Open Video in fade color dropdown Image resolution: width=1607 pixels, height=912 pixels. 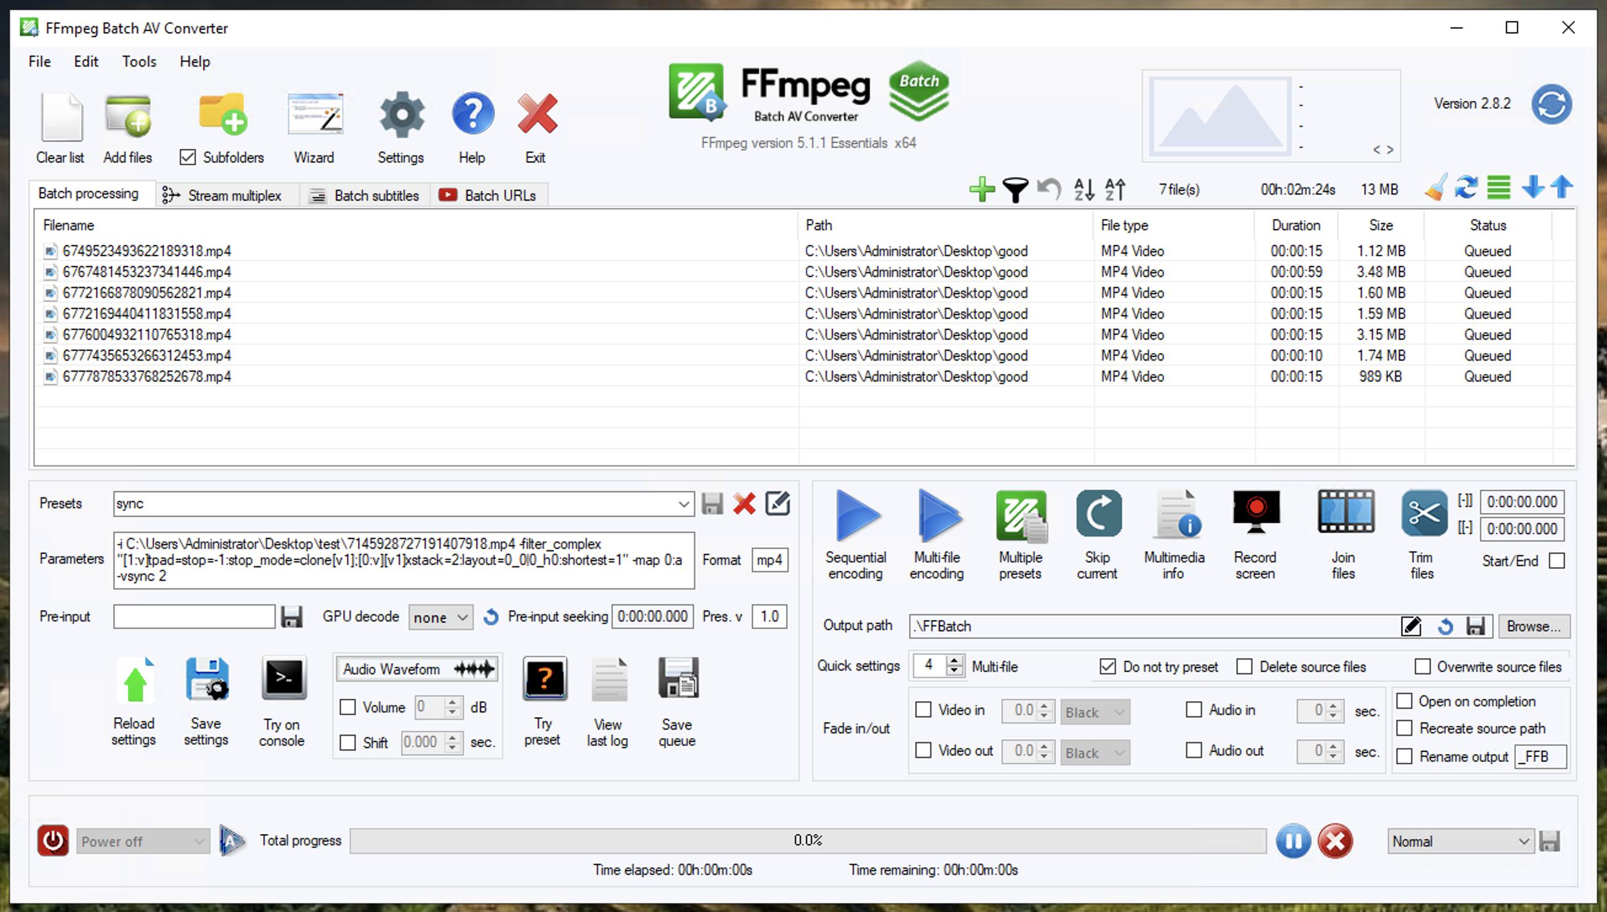tap(1095, 712)
